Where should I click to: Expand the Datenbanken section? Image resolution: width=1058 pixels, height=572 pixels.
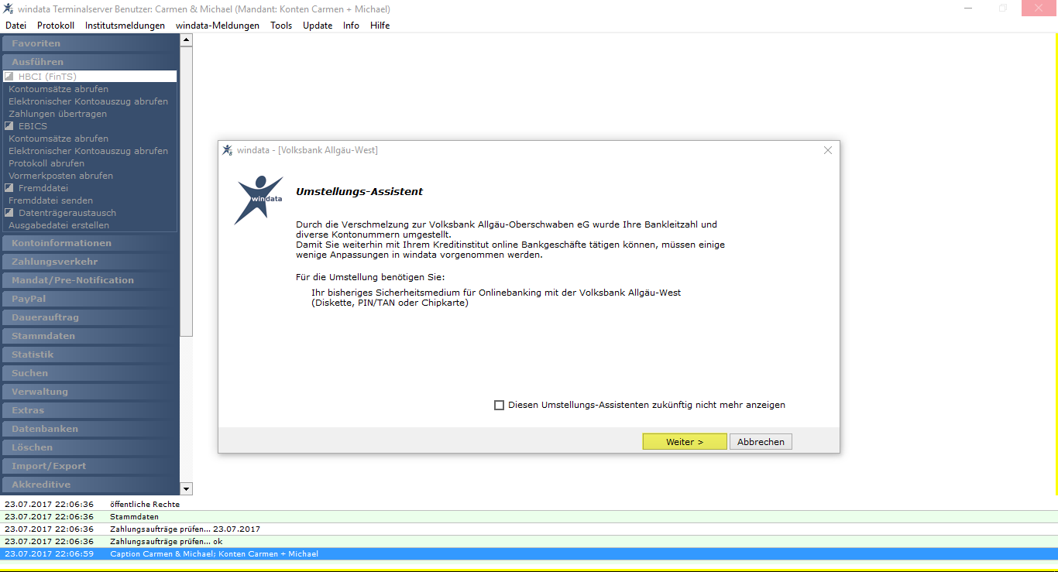click(90, 429)
